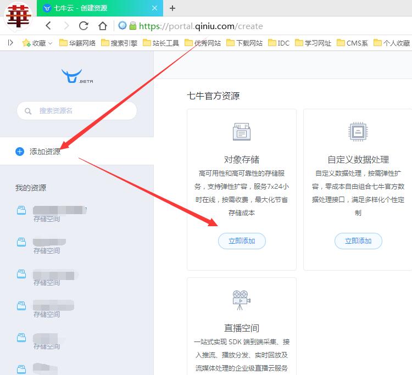Image resolution: width=412 pixels, height=375 pixels.
Task: Open the 华籁网络 bookmark folder
Action: [x=77, y=43]
